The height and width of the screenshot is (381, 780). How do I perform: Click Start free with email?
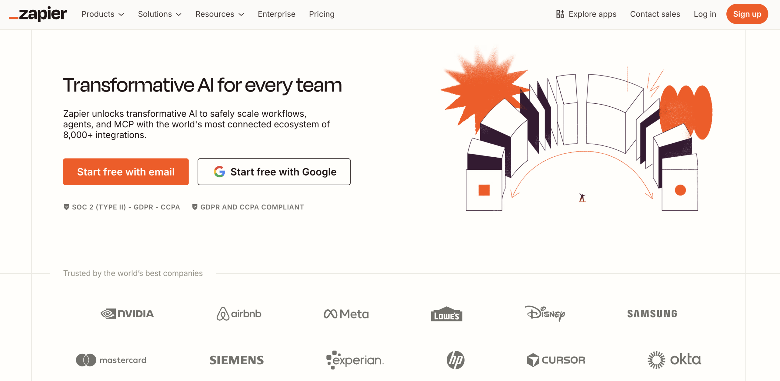126,172
